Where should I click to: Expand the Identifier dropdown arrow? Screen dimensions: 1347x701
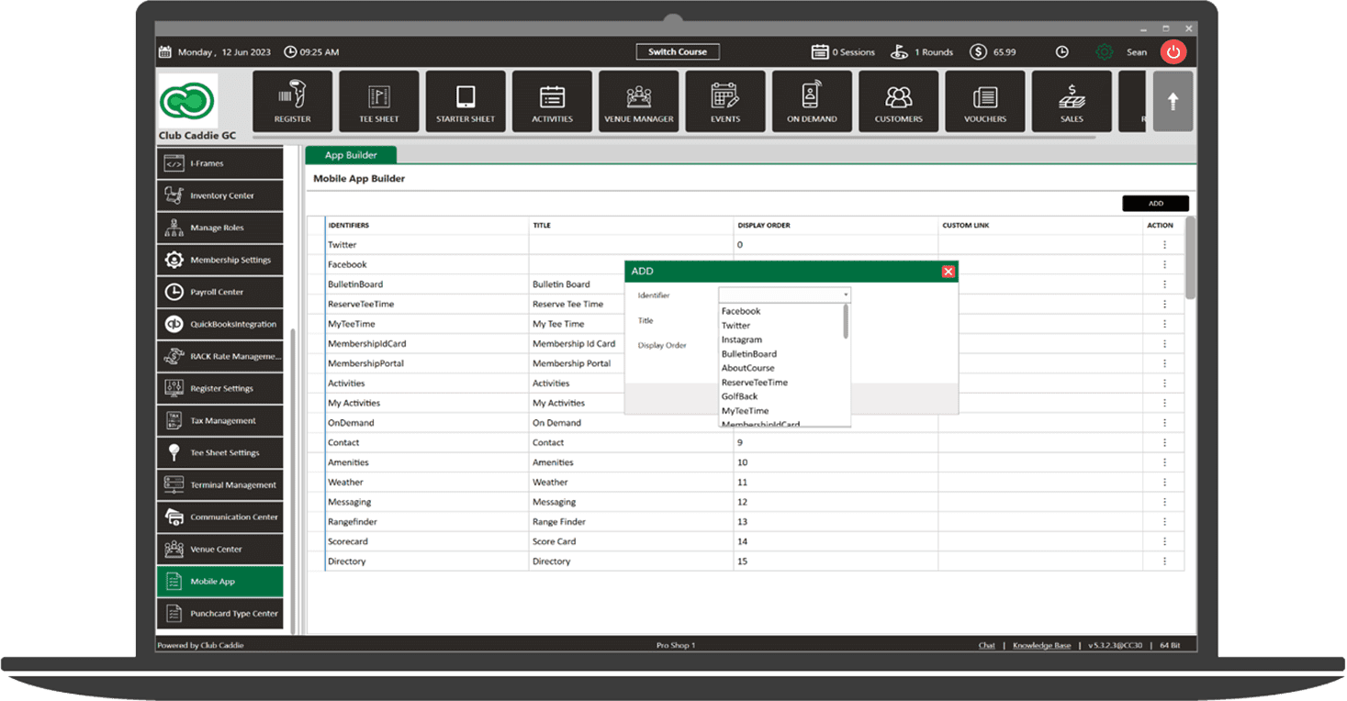pos(846,295)
